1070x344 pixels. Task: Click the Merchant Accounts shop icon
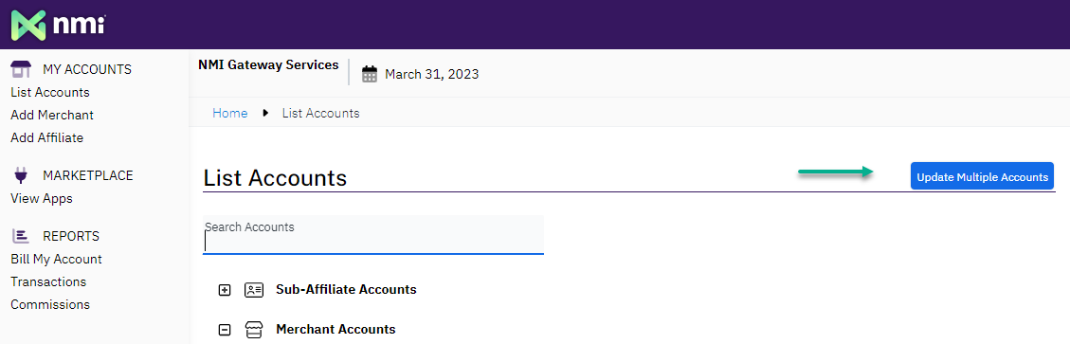[254, 330]
